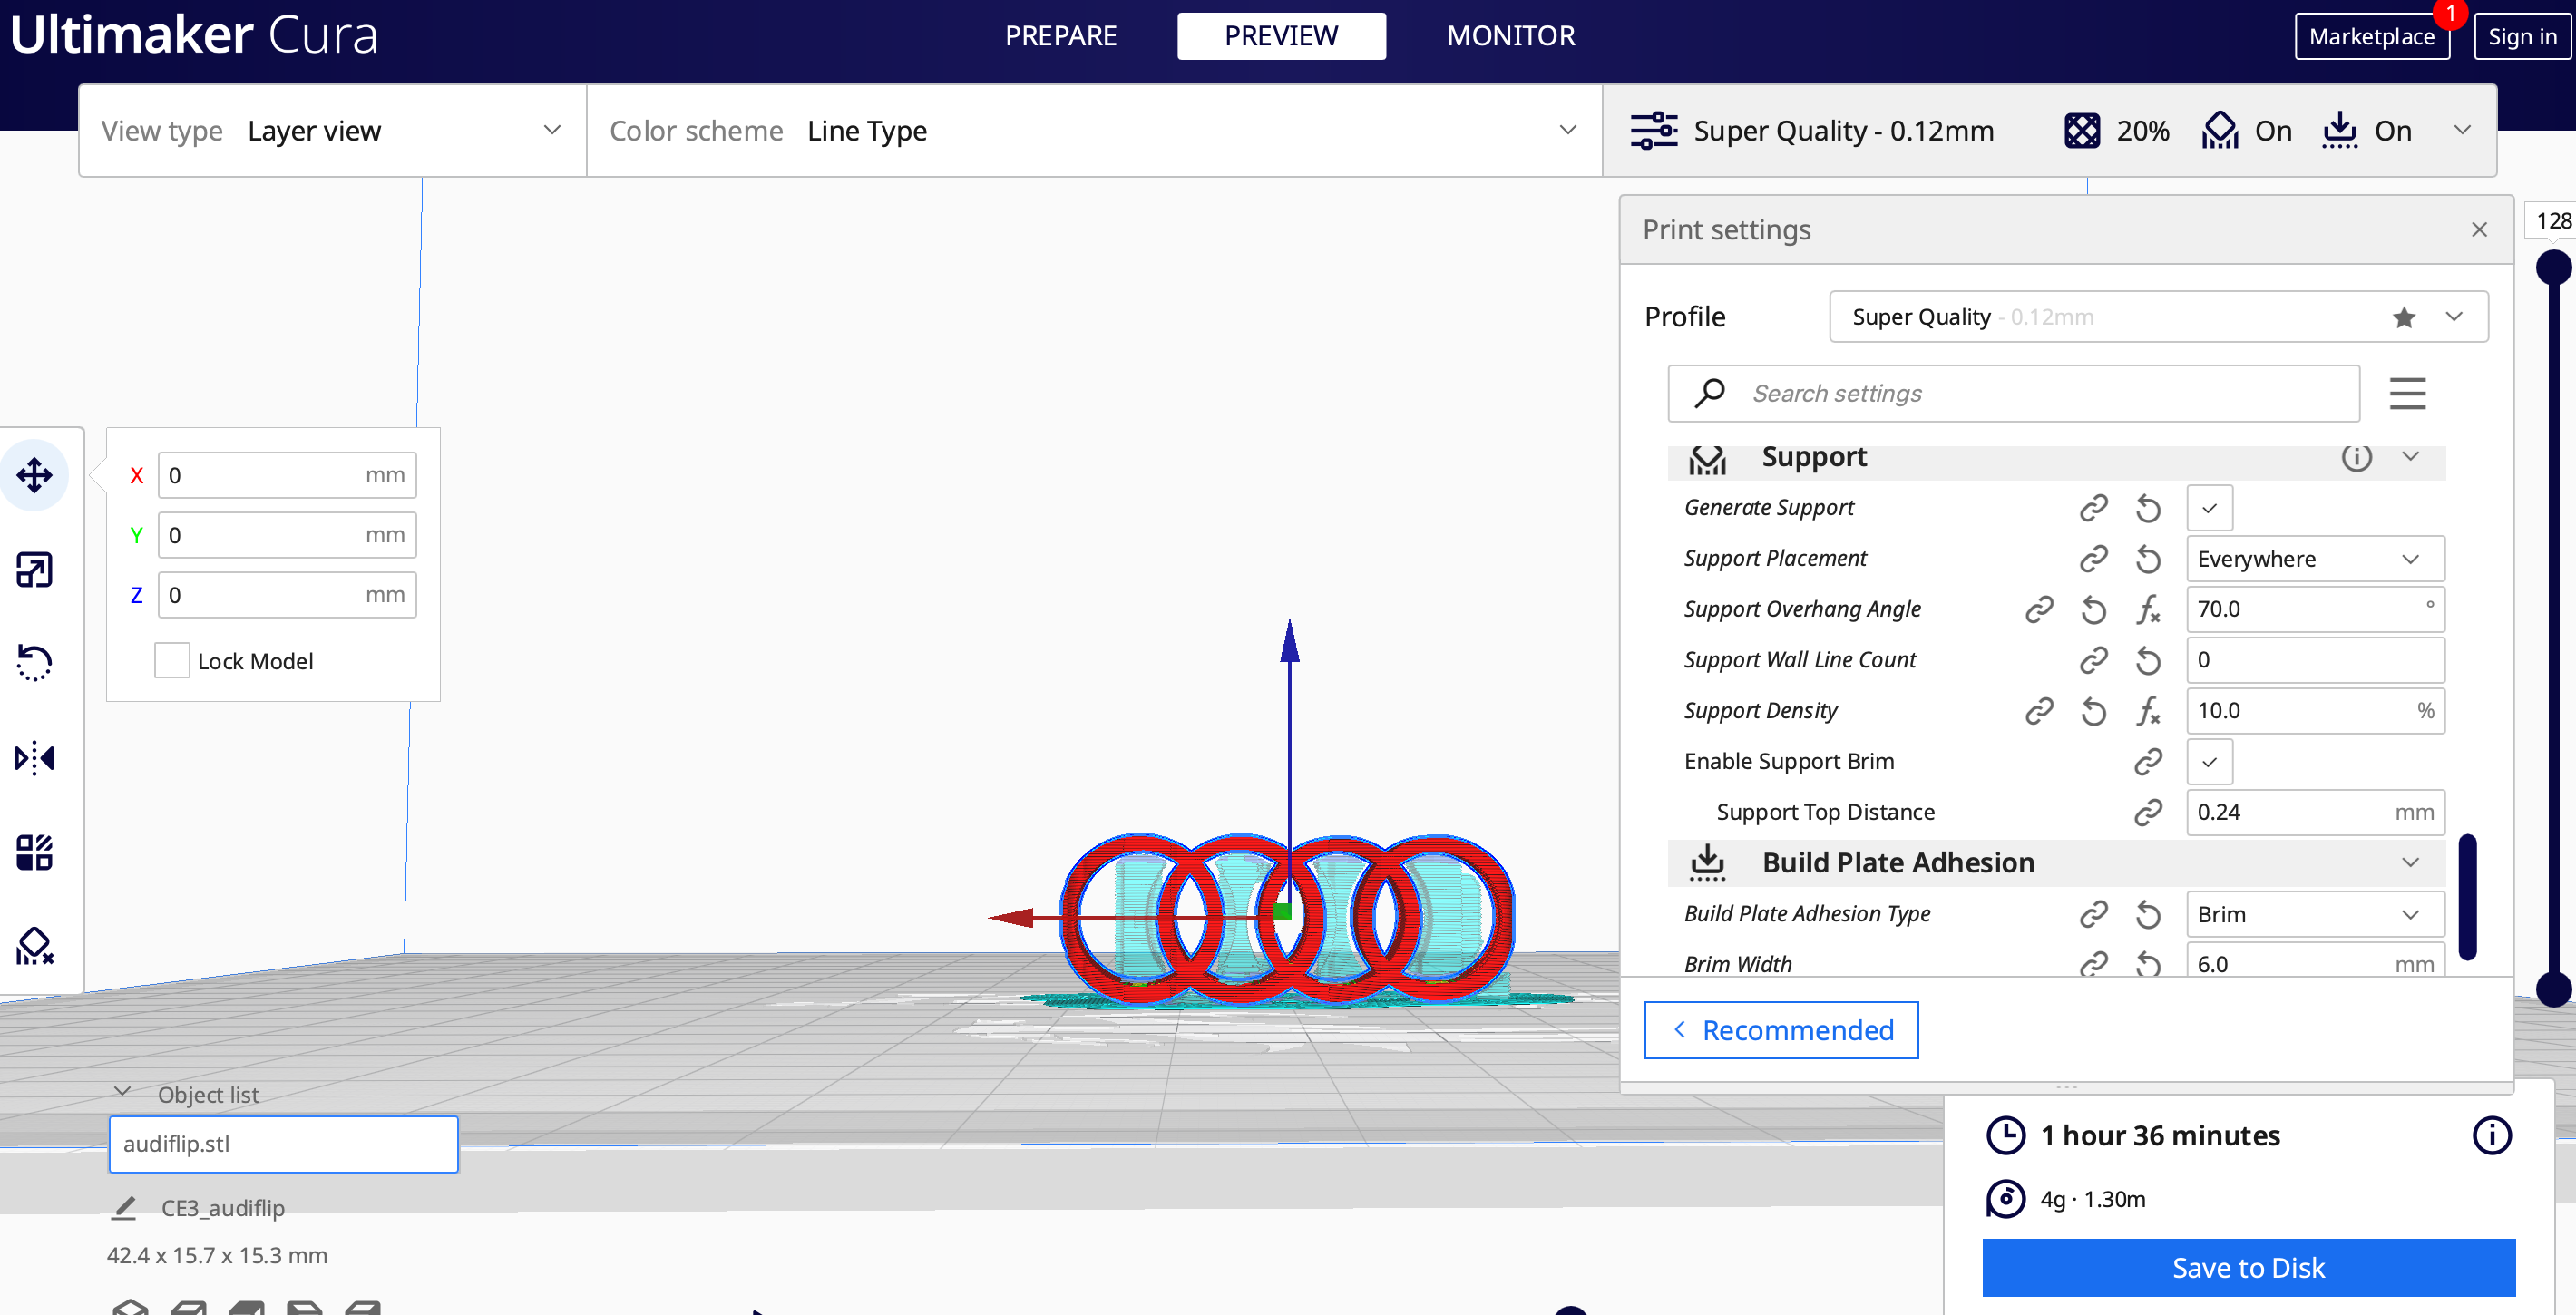Click Save to Disk button
This screenshot has height=1315, width=2576.
tap(2248, 1268)
